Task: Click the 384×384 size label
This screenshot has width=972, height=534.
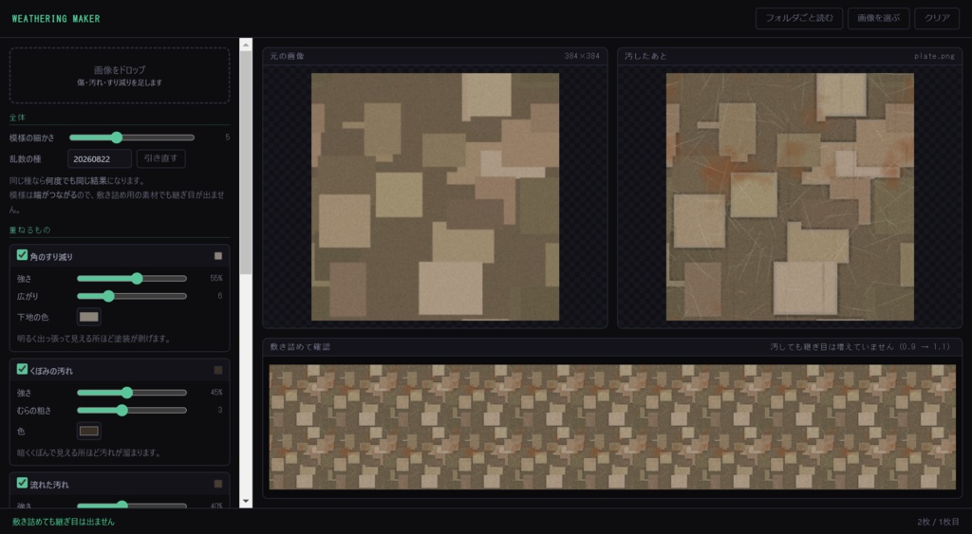Action: tap(582, 56)
